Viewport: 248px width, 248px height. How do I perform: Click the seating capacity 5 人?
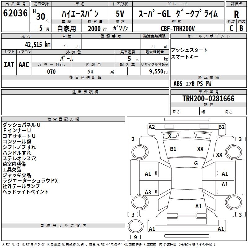[133, 59]
